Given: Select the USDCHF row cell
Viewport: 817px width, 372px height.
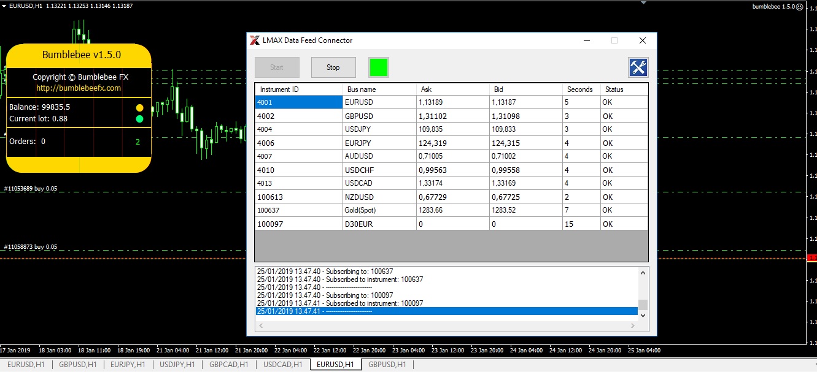Looking at the screenshot, I should 379,170.
